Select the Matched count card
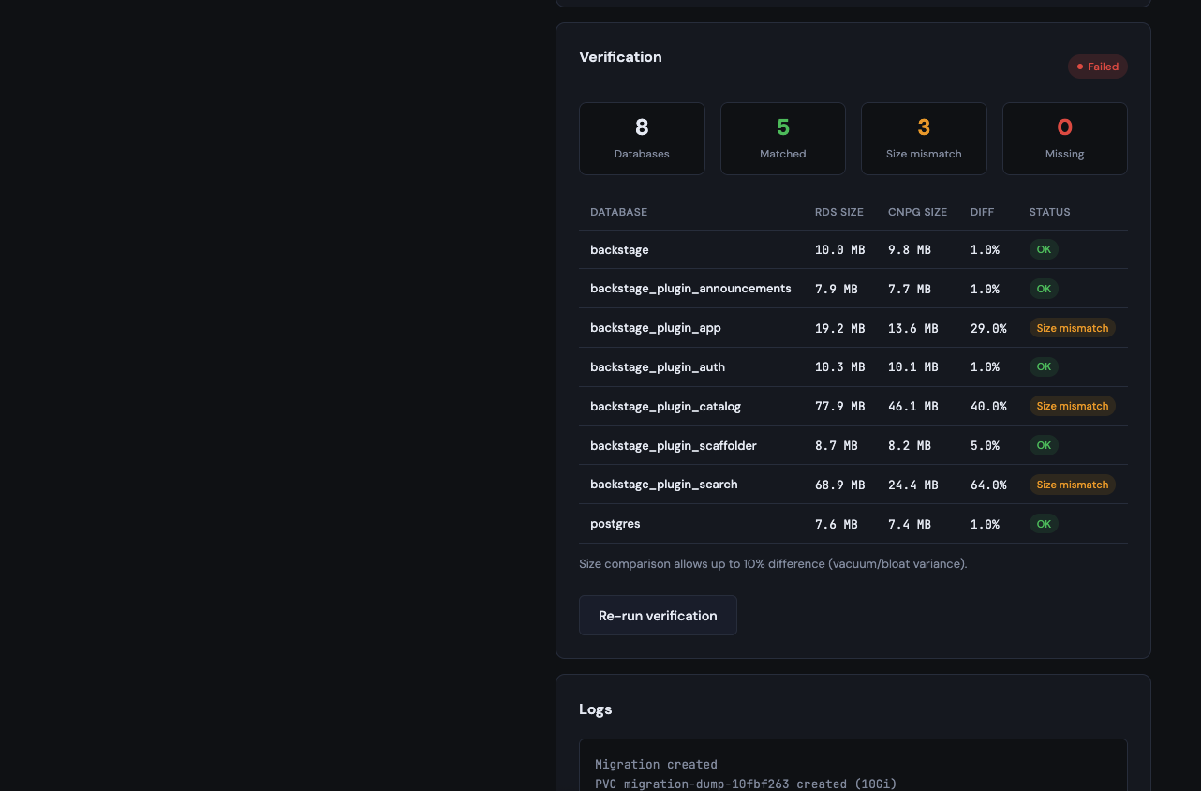This screenshot has height=791, width=1201. coord(783,139)
